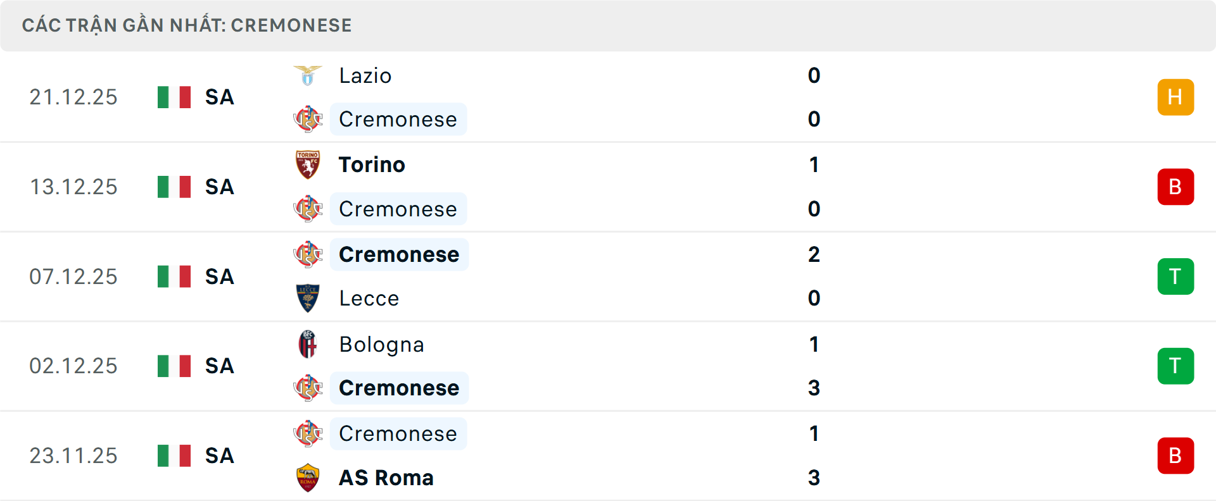Click the Lazio club crest

click(x=308, y=75)
